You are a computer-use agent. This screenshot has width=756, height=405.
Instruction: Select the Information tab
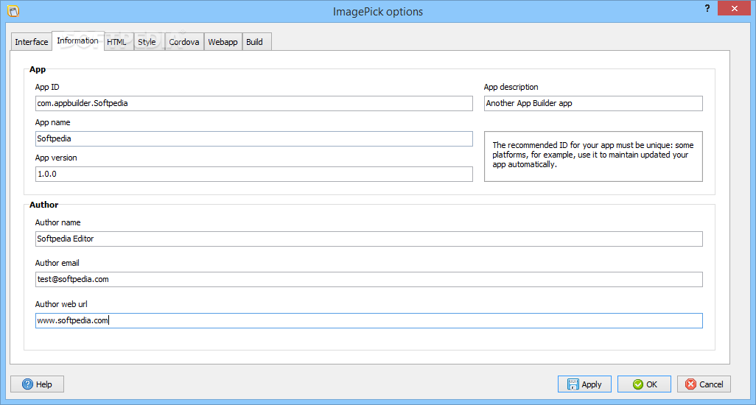click(x=77, y=40)
